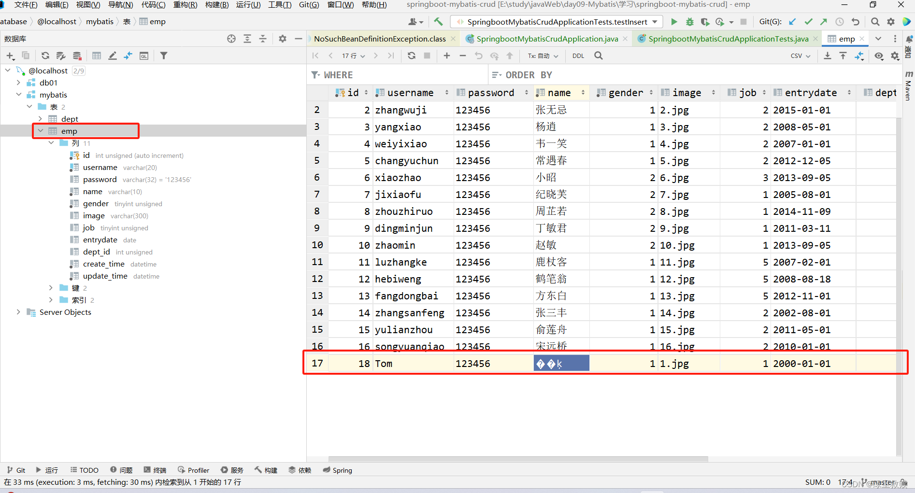Open the DDL view for emp
Viewport: 915px width, 493px height.
(578, 56)
